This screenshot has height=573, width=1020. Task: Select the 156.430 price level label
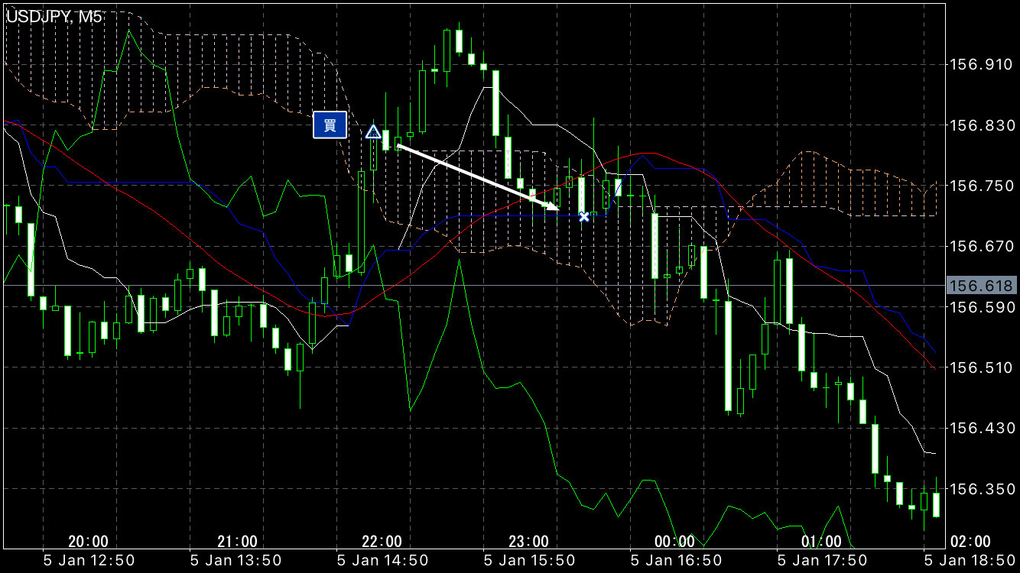(979, 429)
